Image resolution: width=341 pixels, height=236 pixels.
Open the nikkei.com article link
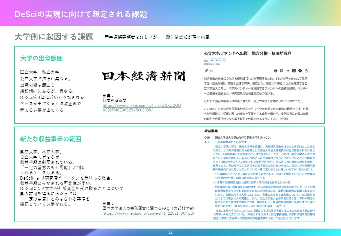[x=142, y=108]
